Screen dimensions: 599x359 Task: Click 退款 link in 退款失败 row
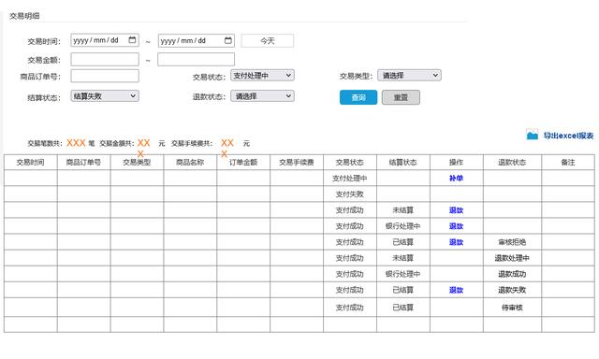click(456, 290)
